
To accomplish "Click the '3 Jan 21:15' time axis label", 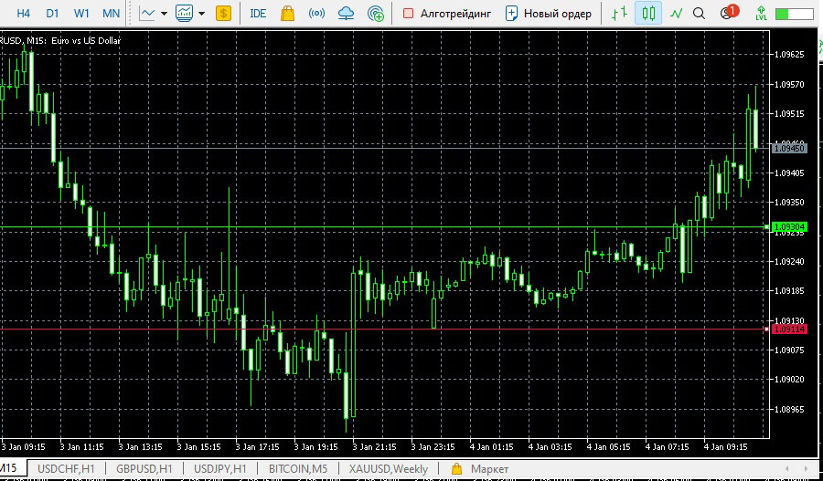I will (374, 447).
